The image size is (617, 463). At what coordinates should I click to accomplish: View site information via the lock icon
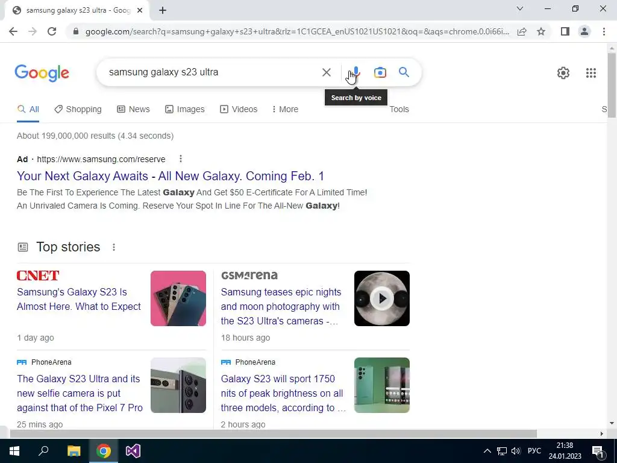(76, 31)
